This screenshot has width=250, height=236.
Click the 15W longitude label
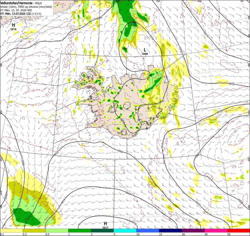158,1
